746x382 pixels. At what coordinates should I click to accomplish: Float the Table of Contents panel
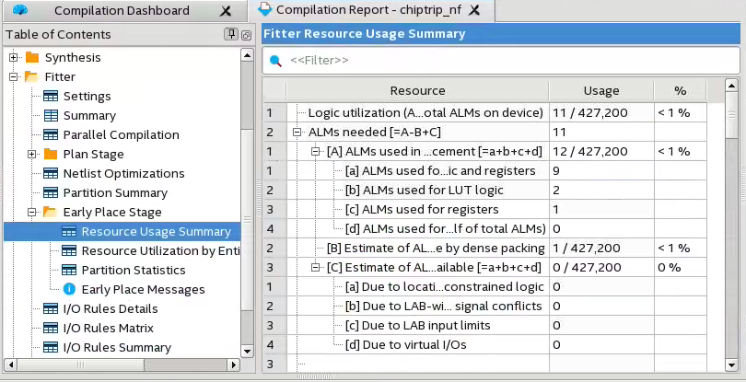[246, 35]
